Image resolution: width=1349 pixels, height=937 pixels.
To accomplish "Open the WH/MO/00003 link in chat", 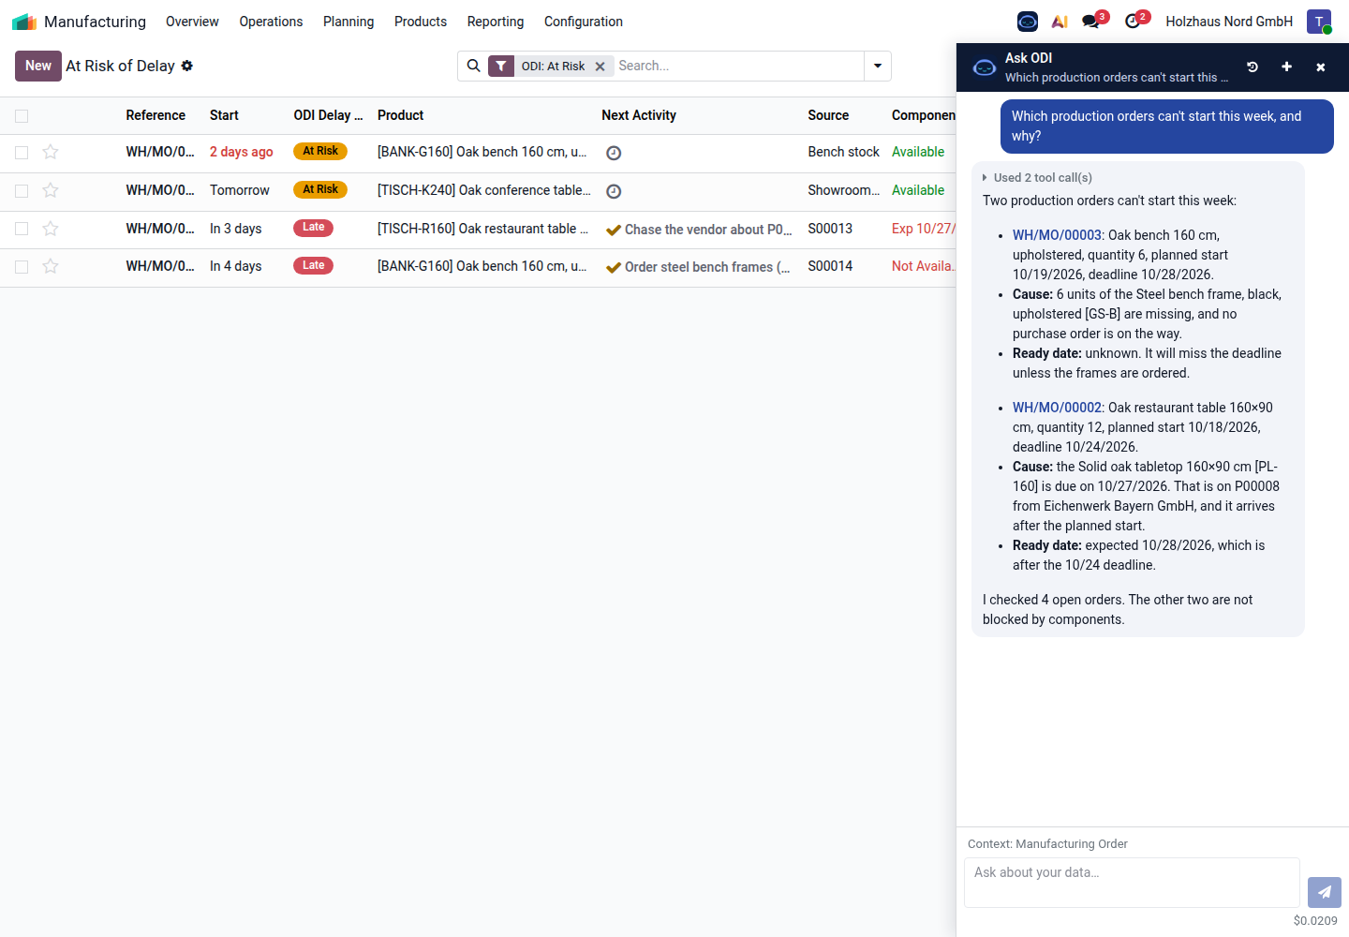I will click(x=1057, y=235).
